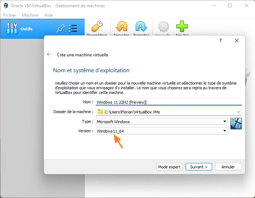Close the Crée une machine virtuelle dialog

237,40
